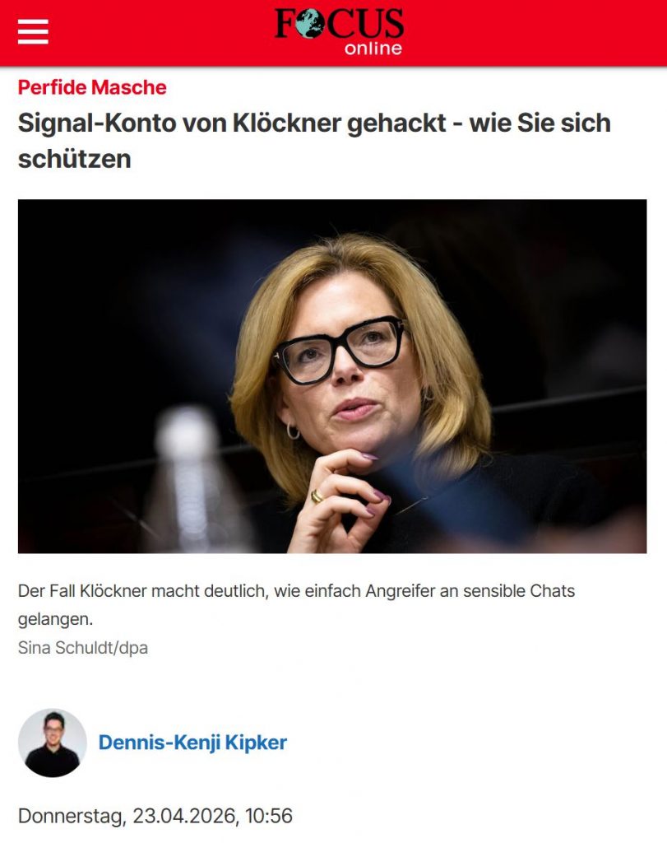Click the word 'Signal-Konto' in the headline

click(x=97, y=124)
